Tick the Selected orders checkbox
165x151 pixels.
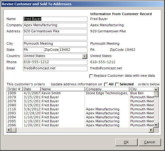pos(117,84)
